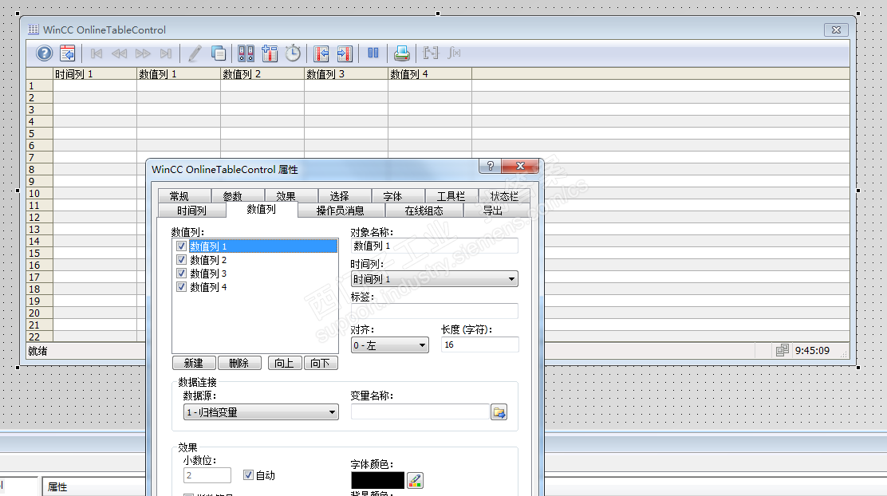887x496 pixels.
Task: Click the 变量名称 input field
Action: click(x=420, y=411)
